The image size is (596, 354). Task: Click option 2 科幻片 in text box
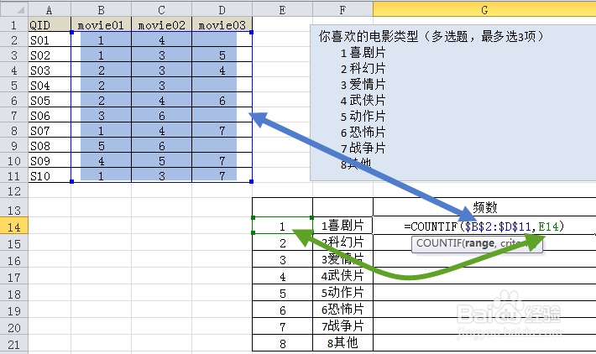click(x=363, y=69)
